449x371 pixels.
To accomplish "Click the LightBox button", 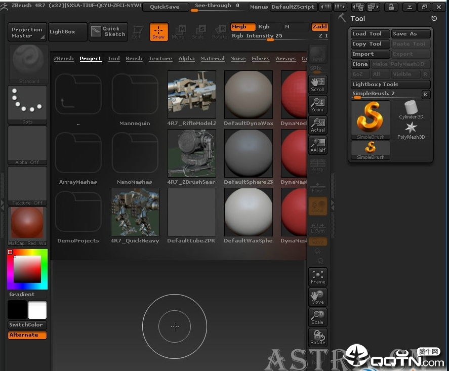I will point(68,32).
